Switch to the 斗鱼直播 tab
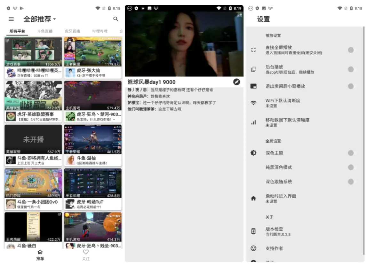Screen dimensions: 368x266 tap(45, 31)
